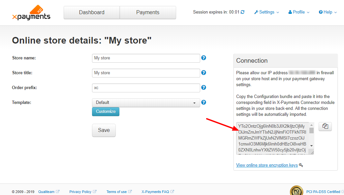344x195 pixels.
Task: Open the X-Payments FAQ link
Action: point(155,192)
